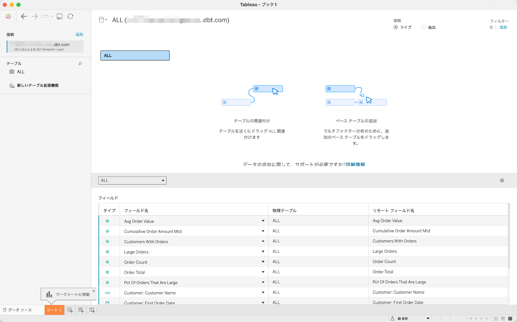The height and width of the screenshot is (322, 517).
Task: Close the ワークシートに移動 tooltip
Action: [93, 291]
